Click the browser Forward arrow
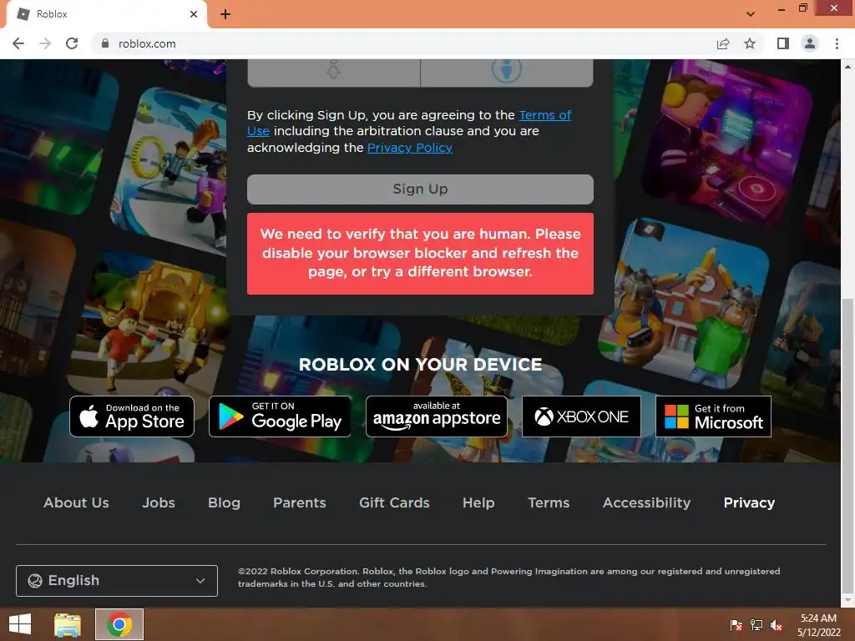Image resolution: width=855 pixels, height=641 pixels. [x=45, y=43]
